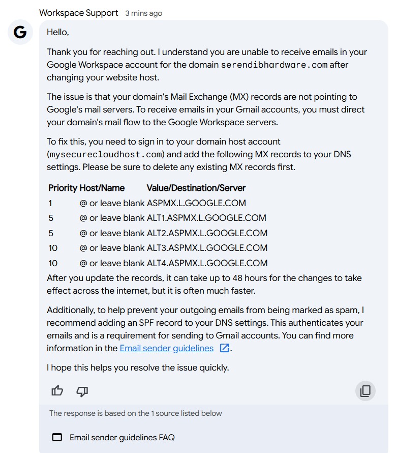Click the thumbs up feedback icon
The height and width of the screenshot is (453, 396).
[57, 391]
